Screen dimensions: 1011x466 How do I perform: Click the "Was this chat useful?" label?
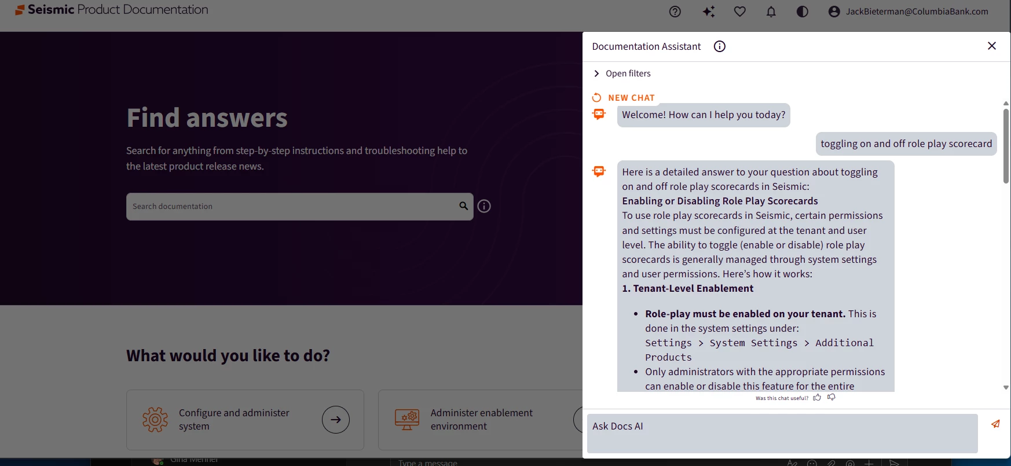tap(782, 398)
